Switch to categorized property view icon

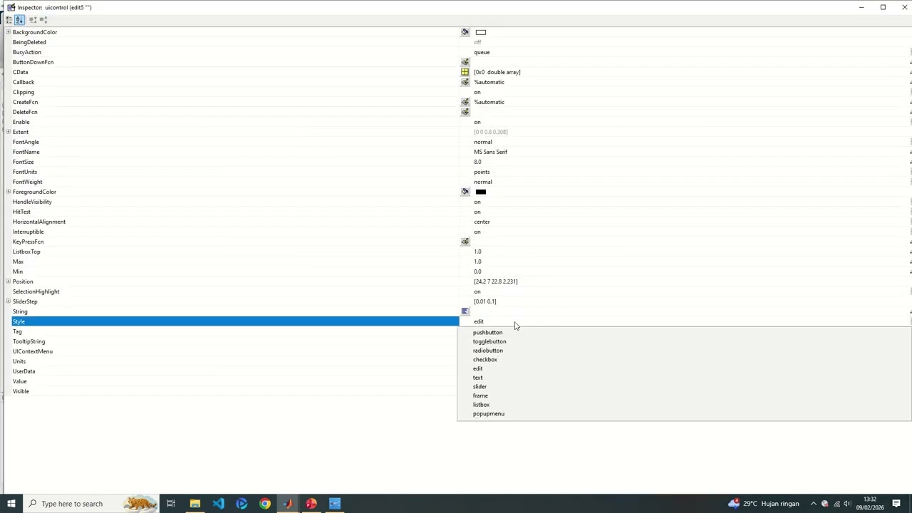(9, 20)
